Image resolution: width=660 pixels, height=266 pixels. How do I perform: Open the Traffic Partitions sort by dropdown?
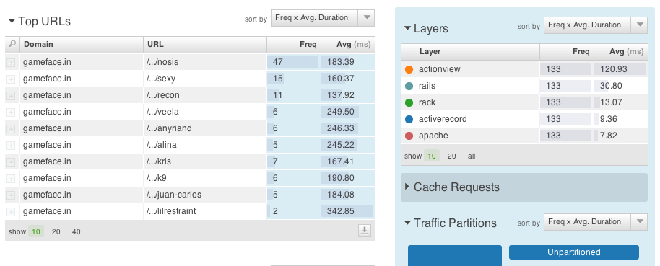(596, 222)
